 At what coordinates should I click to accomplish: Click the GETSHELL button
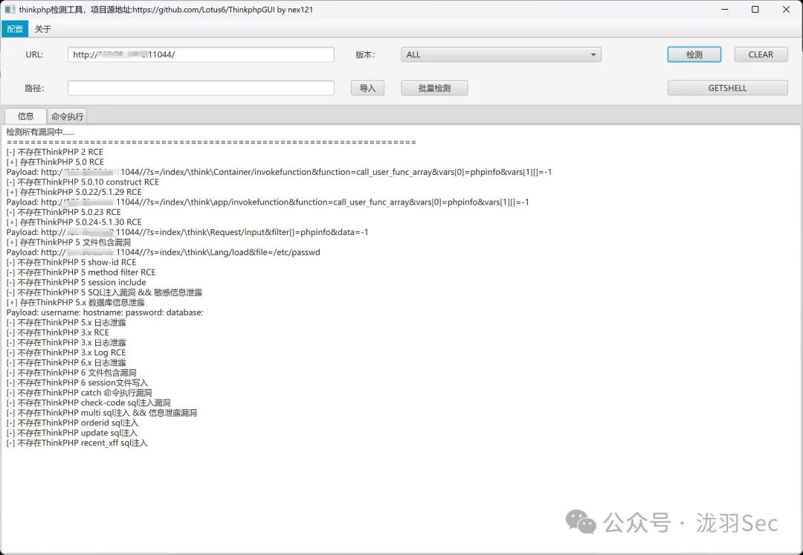726,87
